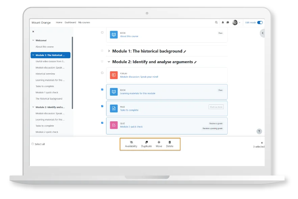Toggle Edit mode switch

click(x=260, y=22)
